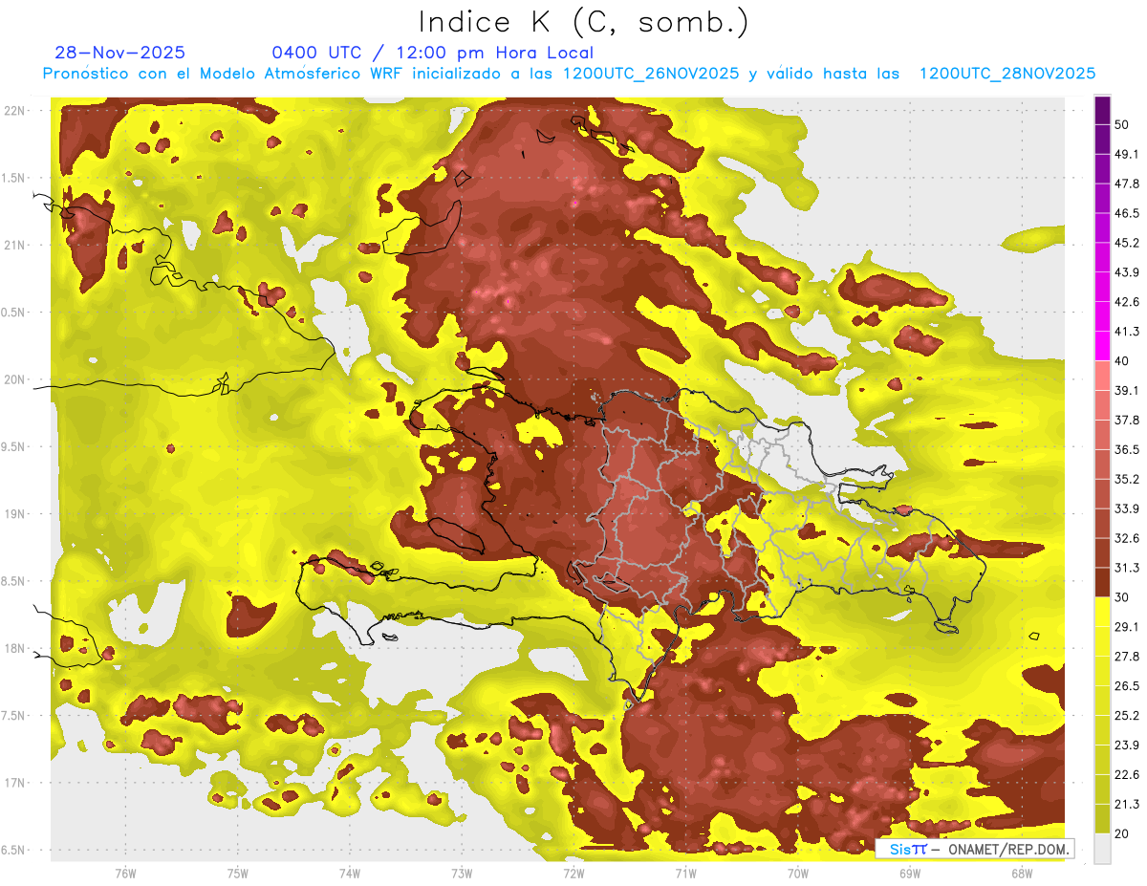This screenshot has height=886, width=1147.
Task: Click the '0400 UTC / 12:00 pm Hora Local' text
Action: (x=432, y=53)
